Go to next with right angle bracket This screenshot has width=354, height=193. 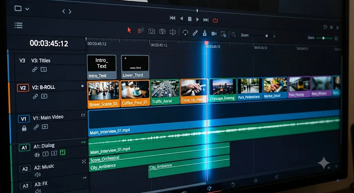(x=70, y=11)
